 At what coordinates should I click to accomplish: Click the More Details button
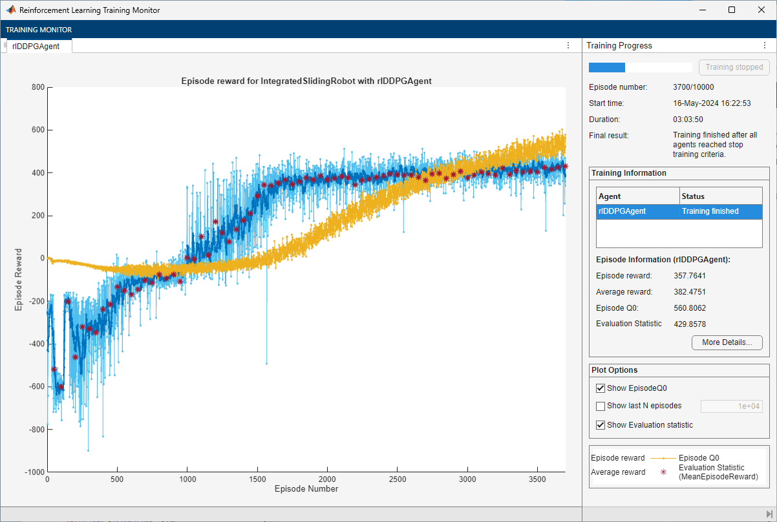[727, 342]
